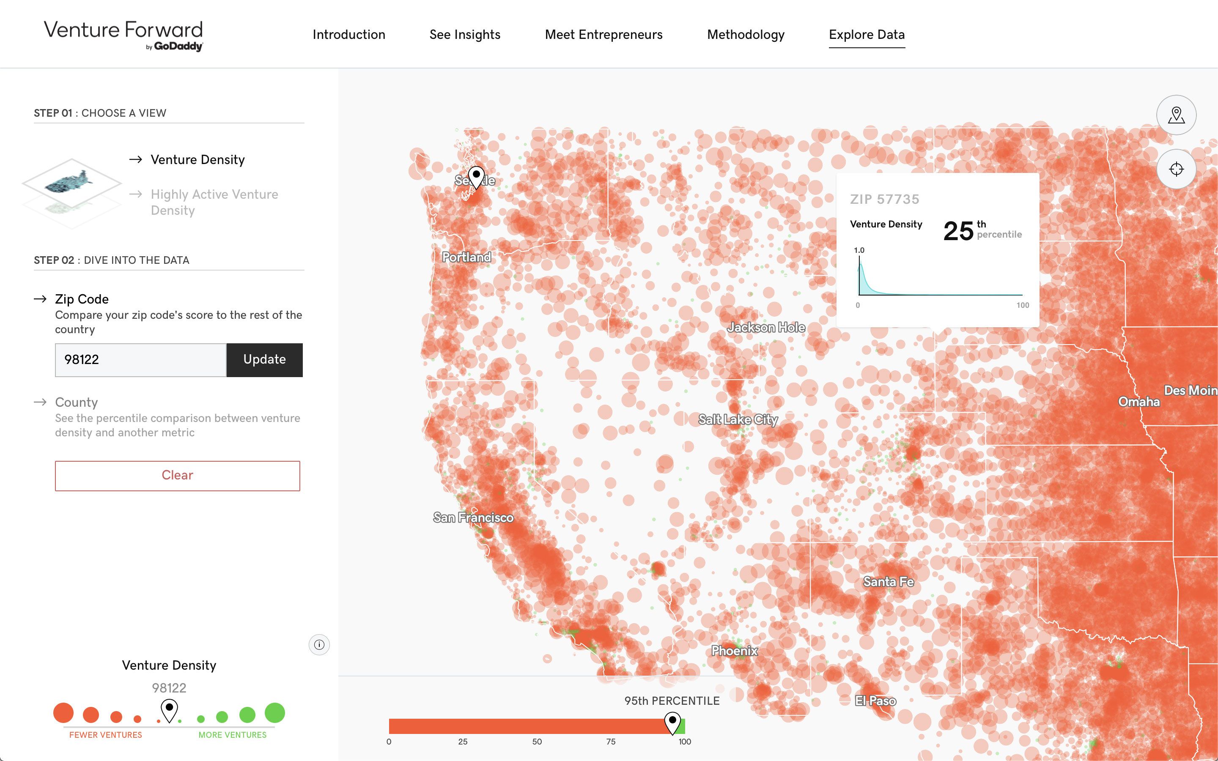Click the San Francisco map label
This screenshot has height=761, width=1218.
click(473, 517)
